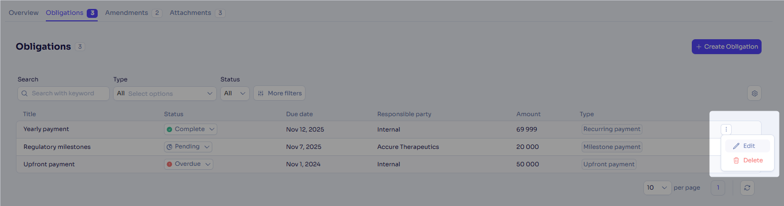Open the Status All dropdown

[x=235, y=93]
